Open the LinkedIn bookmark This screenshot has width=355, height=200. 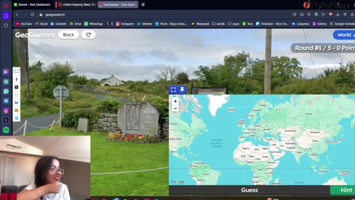[58, 24]
